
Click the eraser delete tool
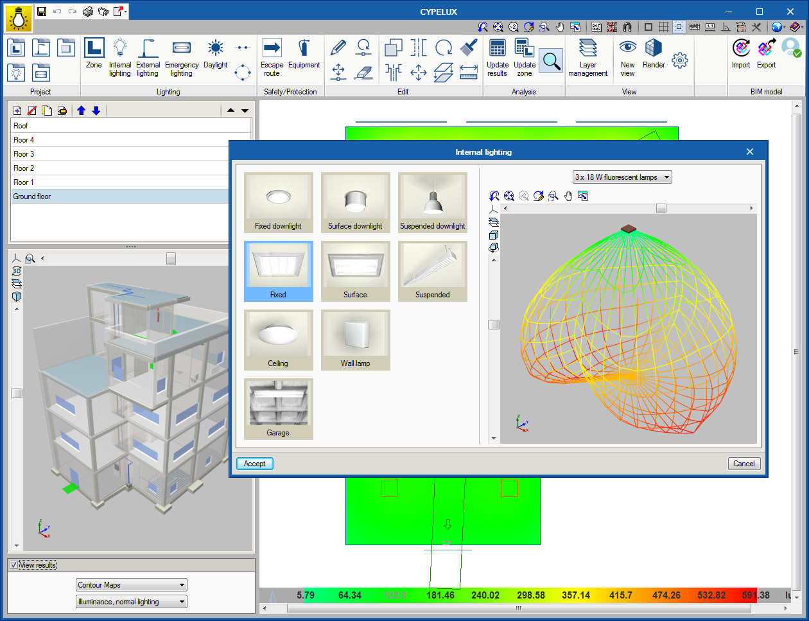coord(363,73)
